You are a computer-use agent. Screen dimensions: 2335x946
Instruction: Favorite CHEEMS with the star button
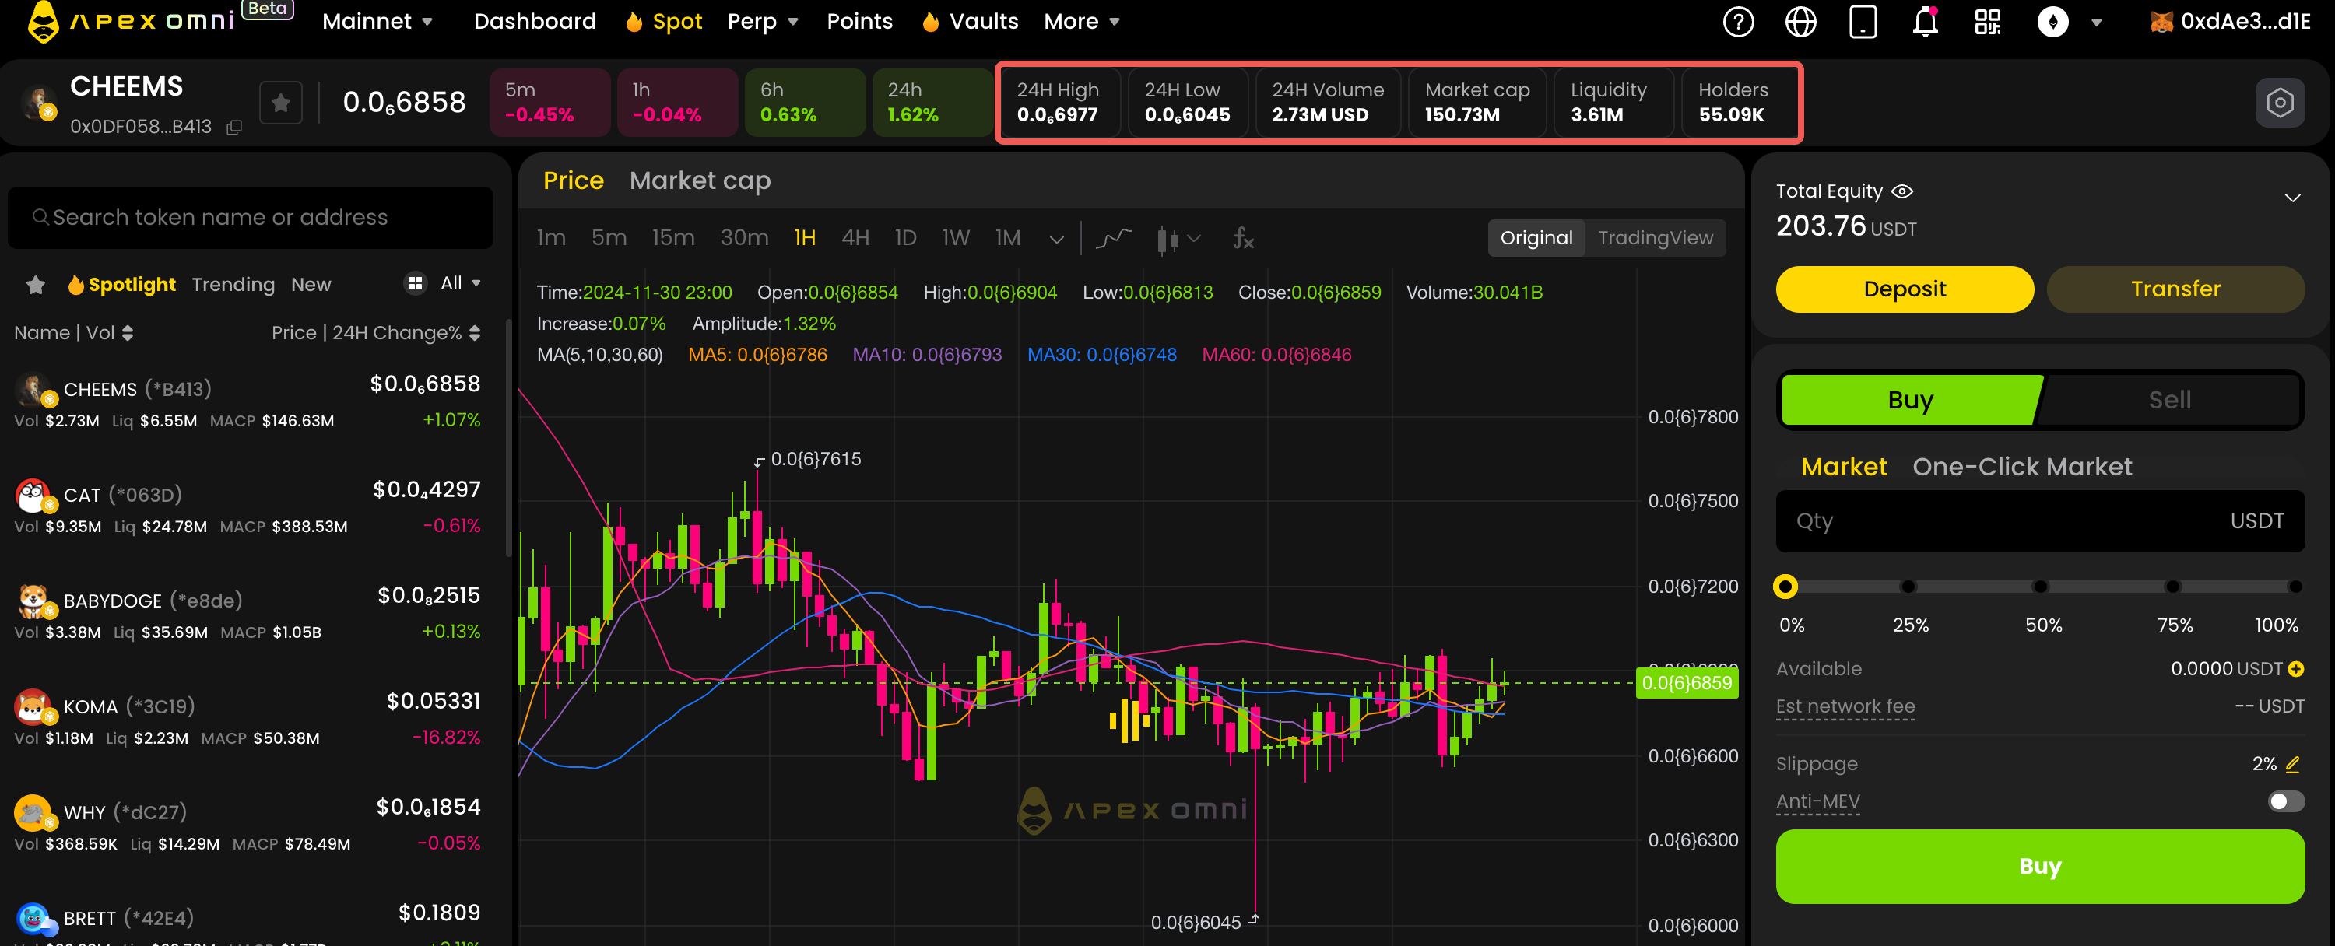coord(281,103)
